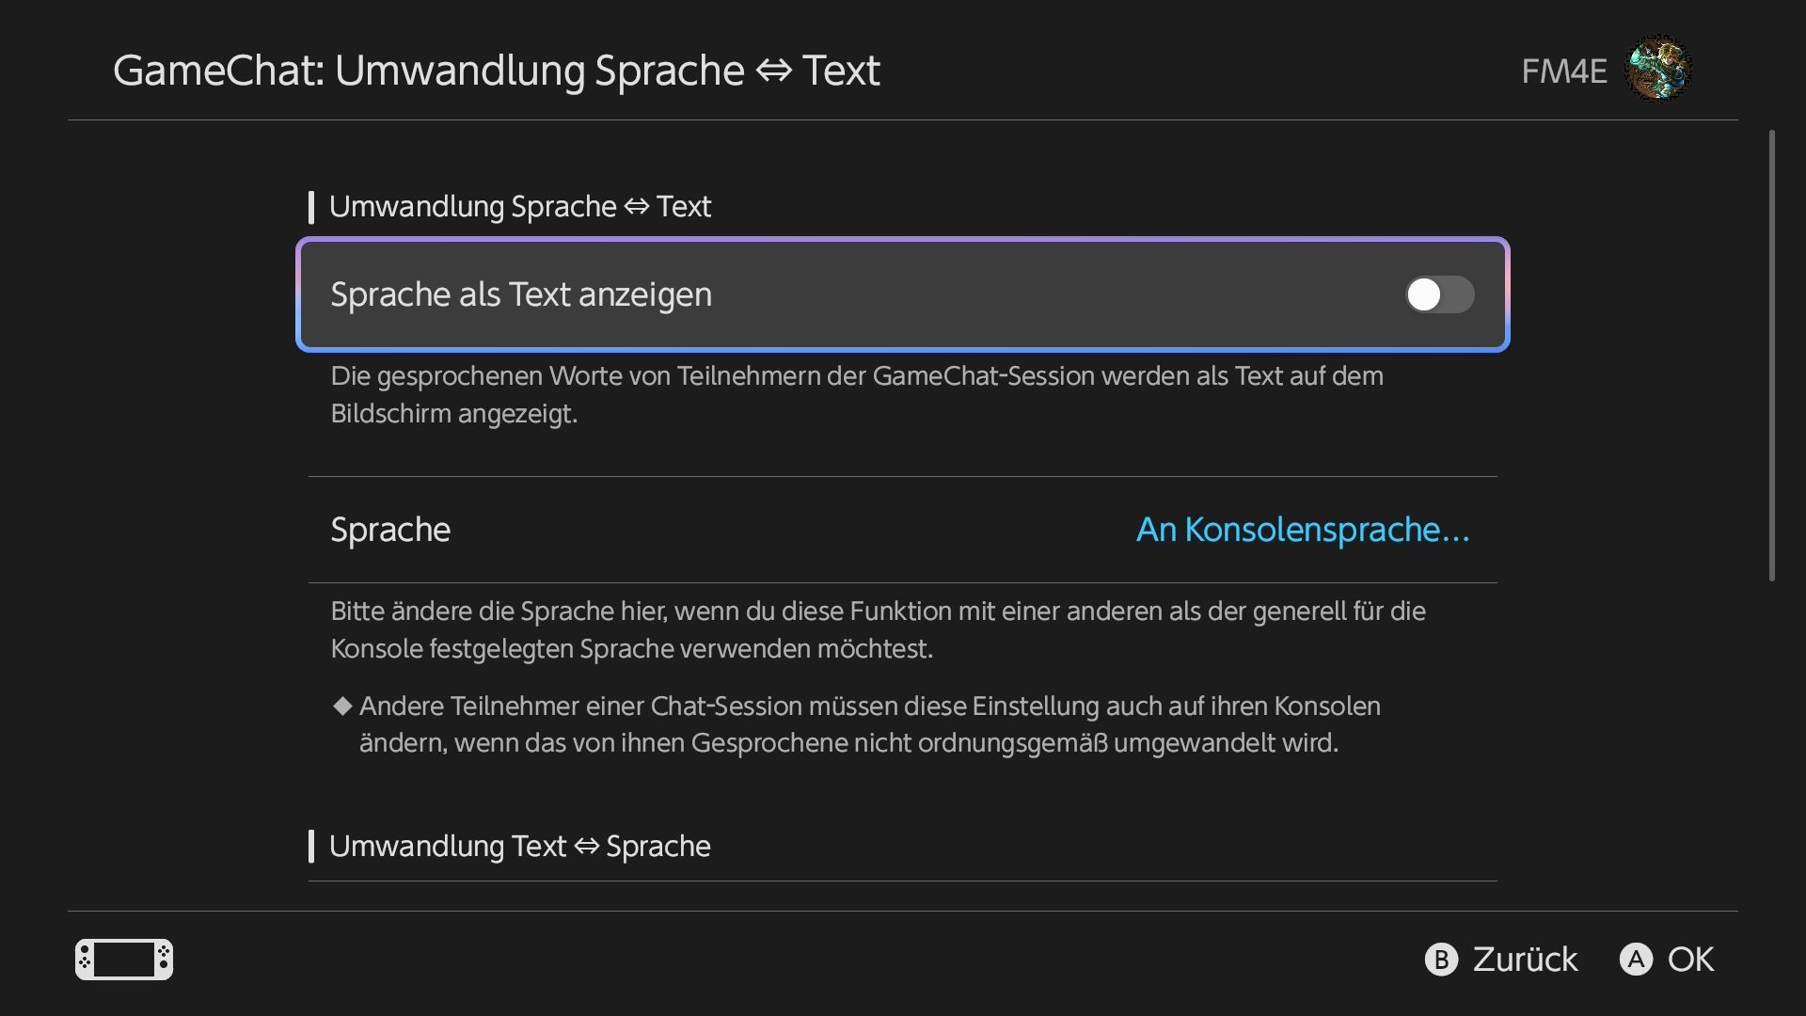The image size is (1806, 1016).
Task: Click the Umwandlung Sprache ⇔ Text section header
Action: click(x=519, y=206)
